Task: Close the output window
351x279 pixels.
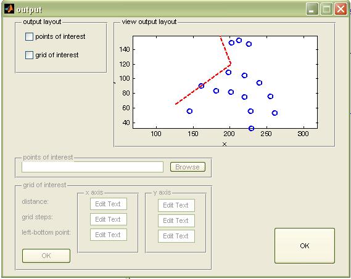Action: coord(341,9)
